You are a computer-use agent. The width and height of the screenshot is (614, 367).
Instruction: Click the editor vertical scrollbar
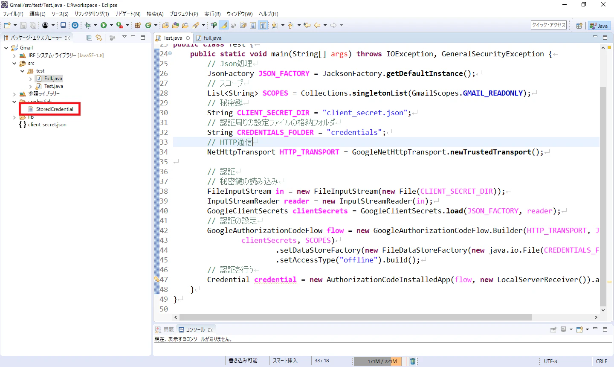[x=603, y=196]
